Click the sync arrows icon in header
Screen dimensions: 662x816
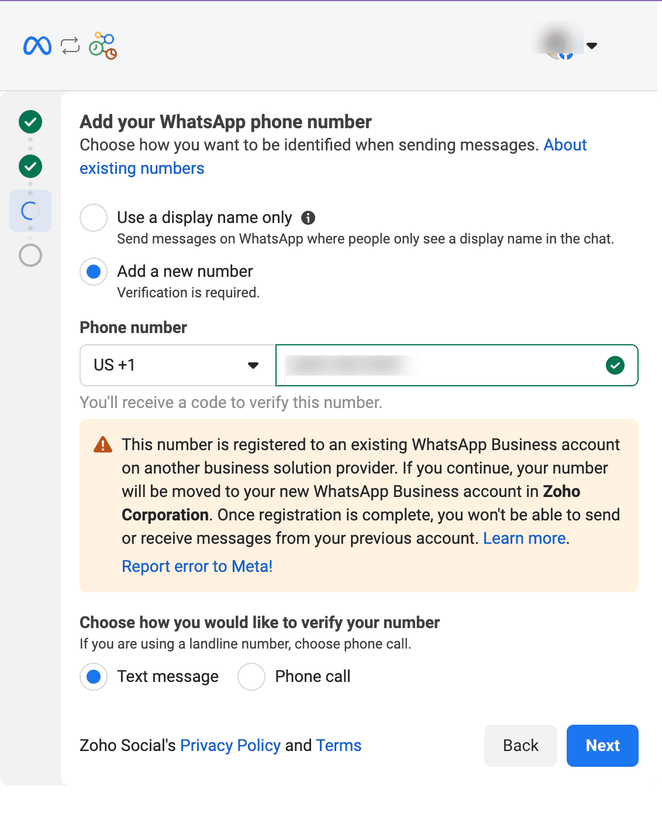(x=70, y=46)
